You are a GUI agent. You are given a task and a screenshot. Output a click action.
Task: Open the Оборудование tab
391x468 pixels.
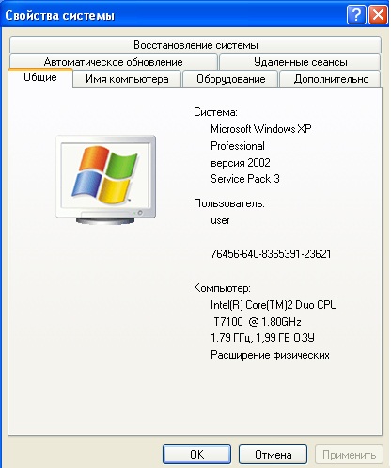pos(231,79)
